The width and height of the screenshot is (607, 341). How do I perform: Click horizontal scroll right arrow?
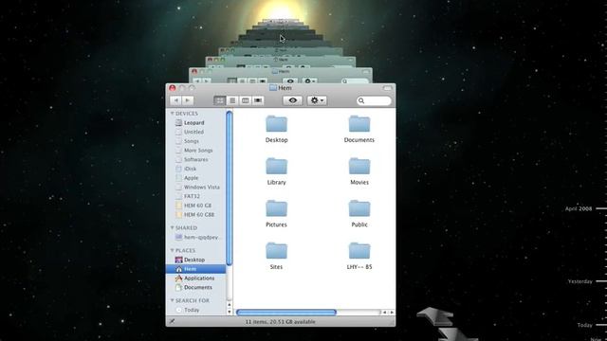pos(392,313)
